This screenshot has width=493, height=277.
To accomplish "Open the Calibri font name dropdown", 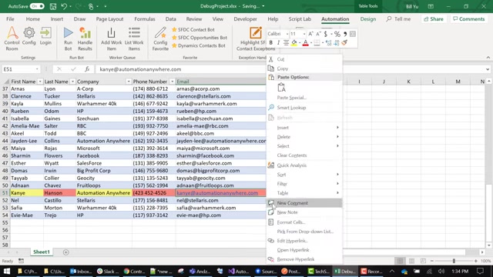I will click(287, 34).
